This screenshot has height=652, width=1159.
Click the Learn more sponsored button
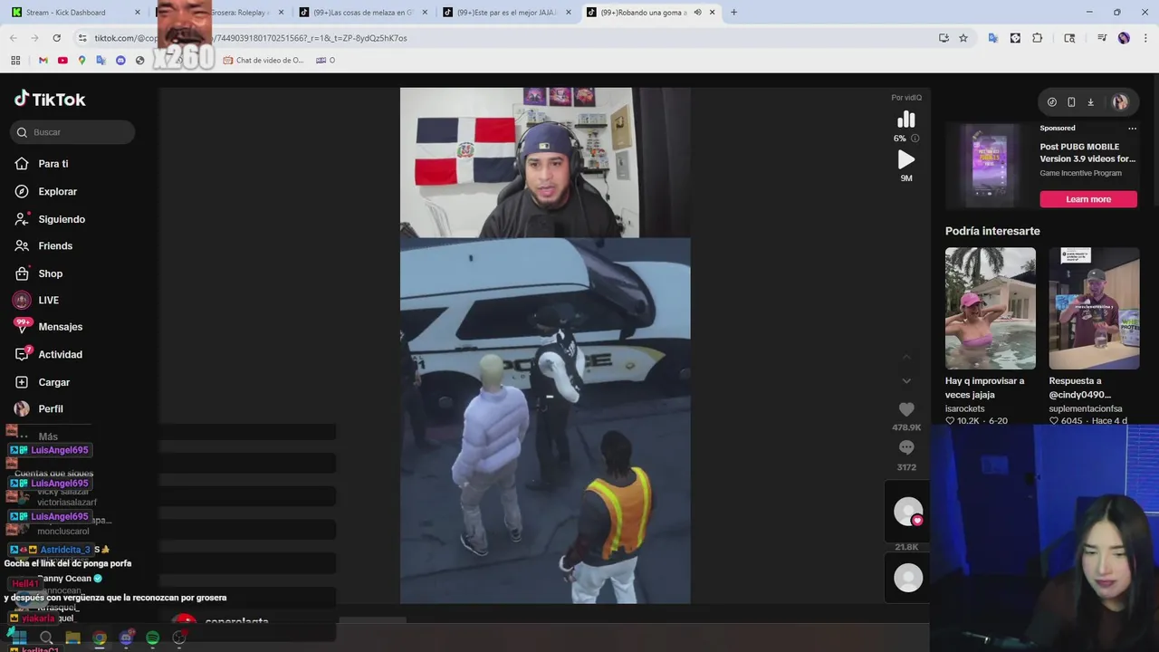click(x=1088, y=199)
